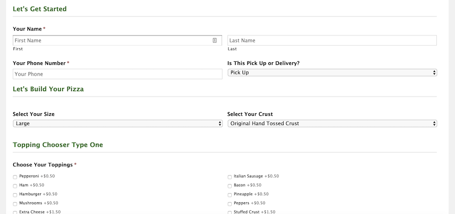Check the Peppers topping checkbox
Screen dimensions: 455x214
coord(230,204)
